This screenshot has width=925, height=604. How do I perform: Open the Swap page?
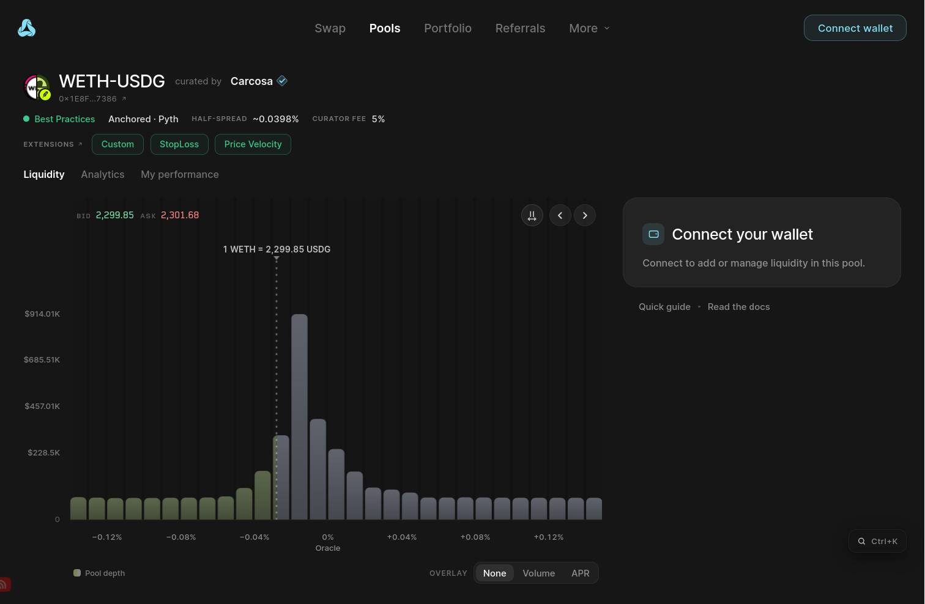[330, 28]
